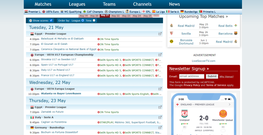Viewport: 263px width, 135px height.
Task: Open the Bochum vs Fortuna Düsseldorf match
Action: click(59, 132)
